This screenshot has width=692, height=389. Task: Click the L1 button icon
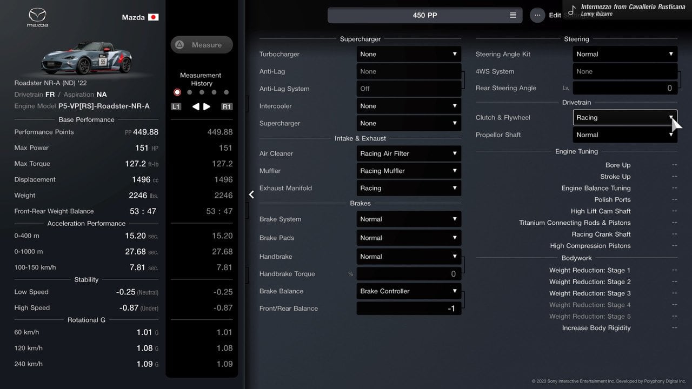pyautogui.click(x=176, y=107)
